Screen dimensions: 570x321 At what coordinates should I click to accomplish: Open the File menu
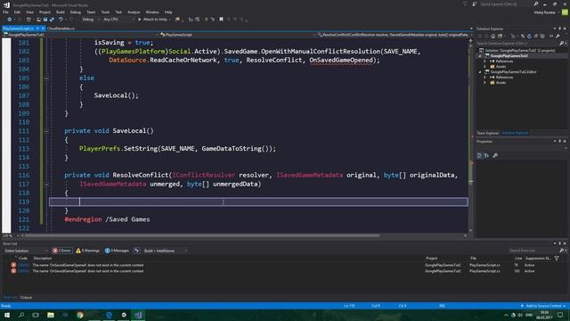[5, 12]
